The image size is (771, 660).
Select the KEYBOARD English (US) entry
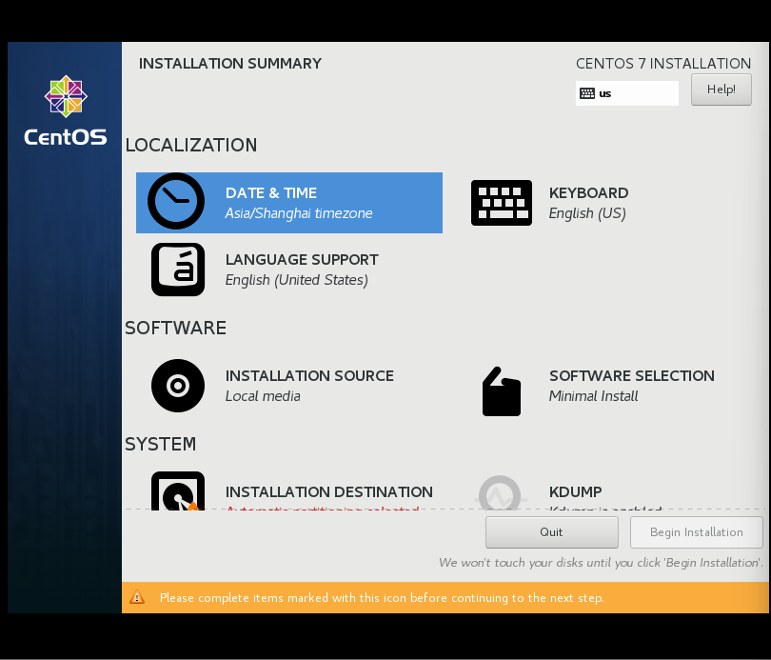[588, 202]
